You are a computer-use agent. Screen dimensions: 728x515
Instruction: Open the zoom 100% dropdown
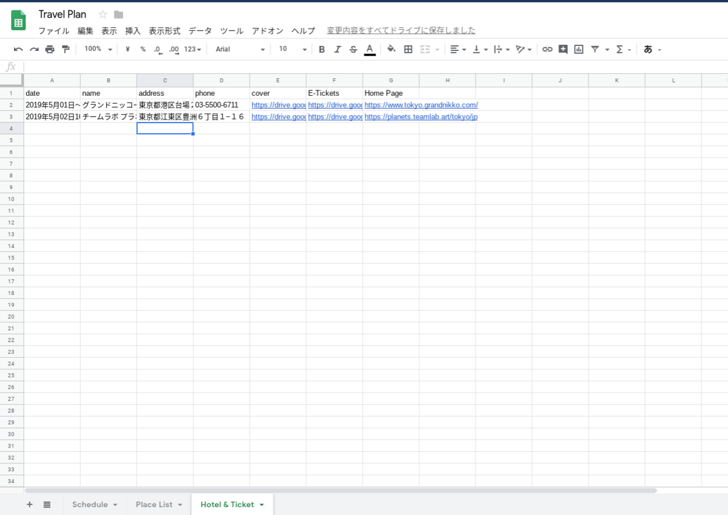tap(98, 49)
